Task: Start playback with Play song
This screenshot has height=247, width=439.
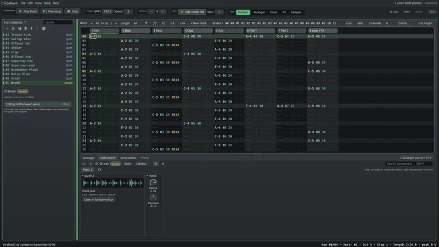Action: 52,11
